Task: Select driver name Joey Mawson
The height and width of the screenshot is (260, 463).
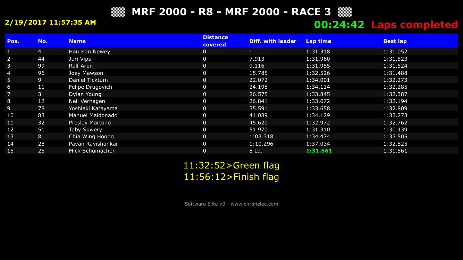Action: [x=86, y=73]
